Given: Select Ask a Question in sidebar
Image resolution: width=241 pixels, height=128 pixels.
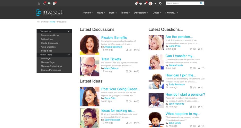Looking at the screenshot, I should pos(48,47).
